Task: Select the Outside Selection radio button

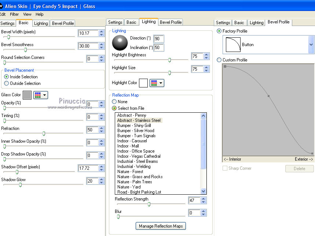Action: (6, 83)
